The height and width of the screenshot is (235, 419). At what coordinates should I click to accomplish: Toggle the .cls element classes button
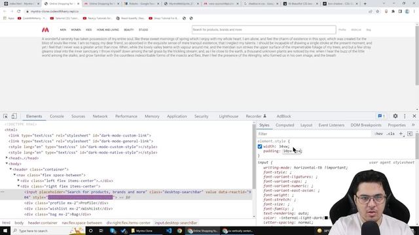pos(391,134)
